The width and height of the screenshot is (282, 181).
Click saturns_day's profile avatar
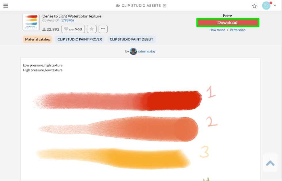click(133, 51)
